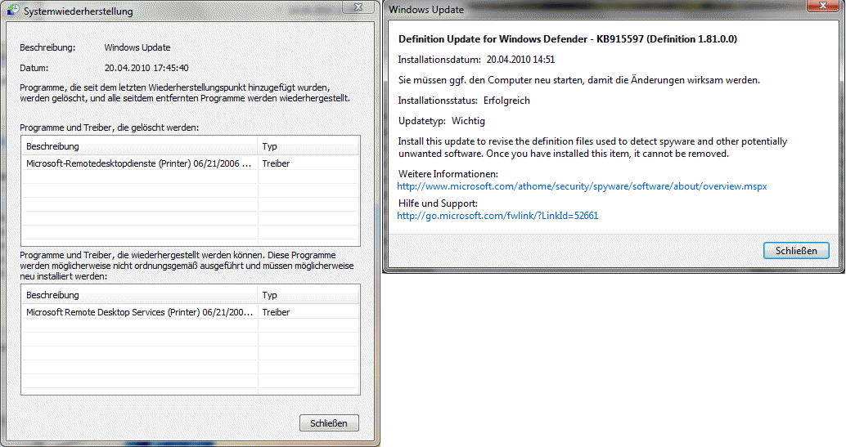Click the Beschreibung value Windows Update

[x=137, y=47]
